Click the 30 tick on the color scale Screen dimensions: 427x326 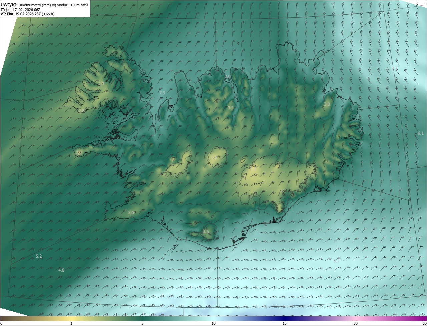(356, 323)
